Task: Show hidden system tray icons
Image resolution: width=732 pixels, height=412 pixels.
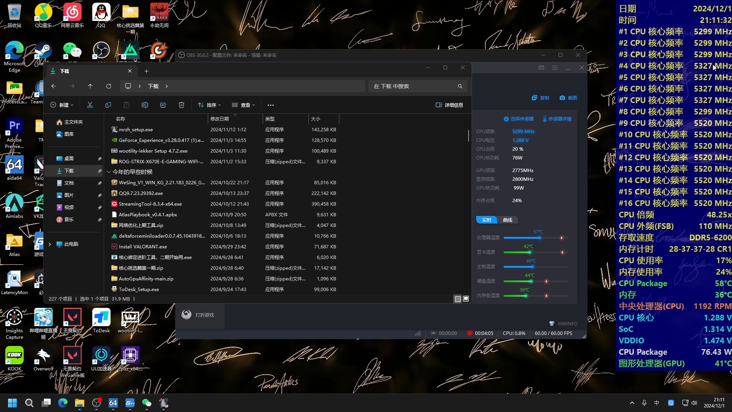Action: click(632, 403)
